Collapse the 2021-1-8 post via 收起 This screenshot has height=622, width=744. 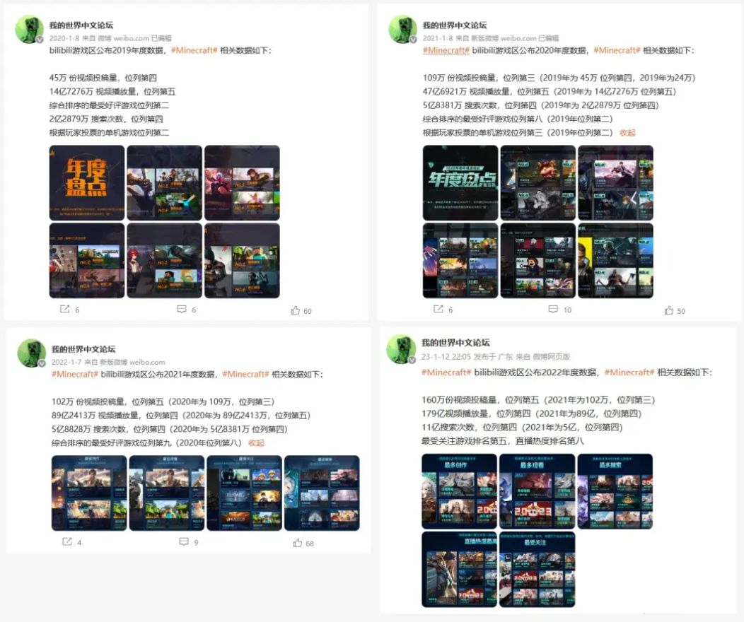click(x=627, y=133)
